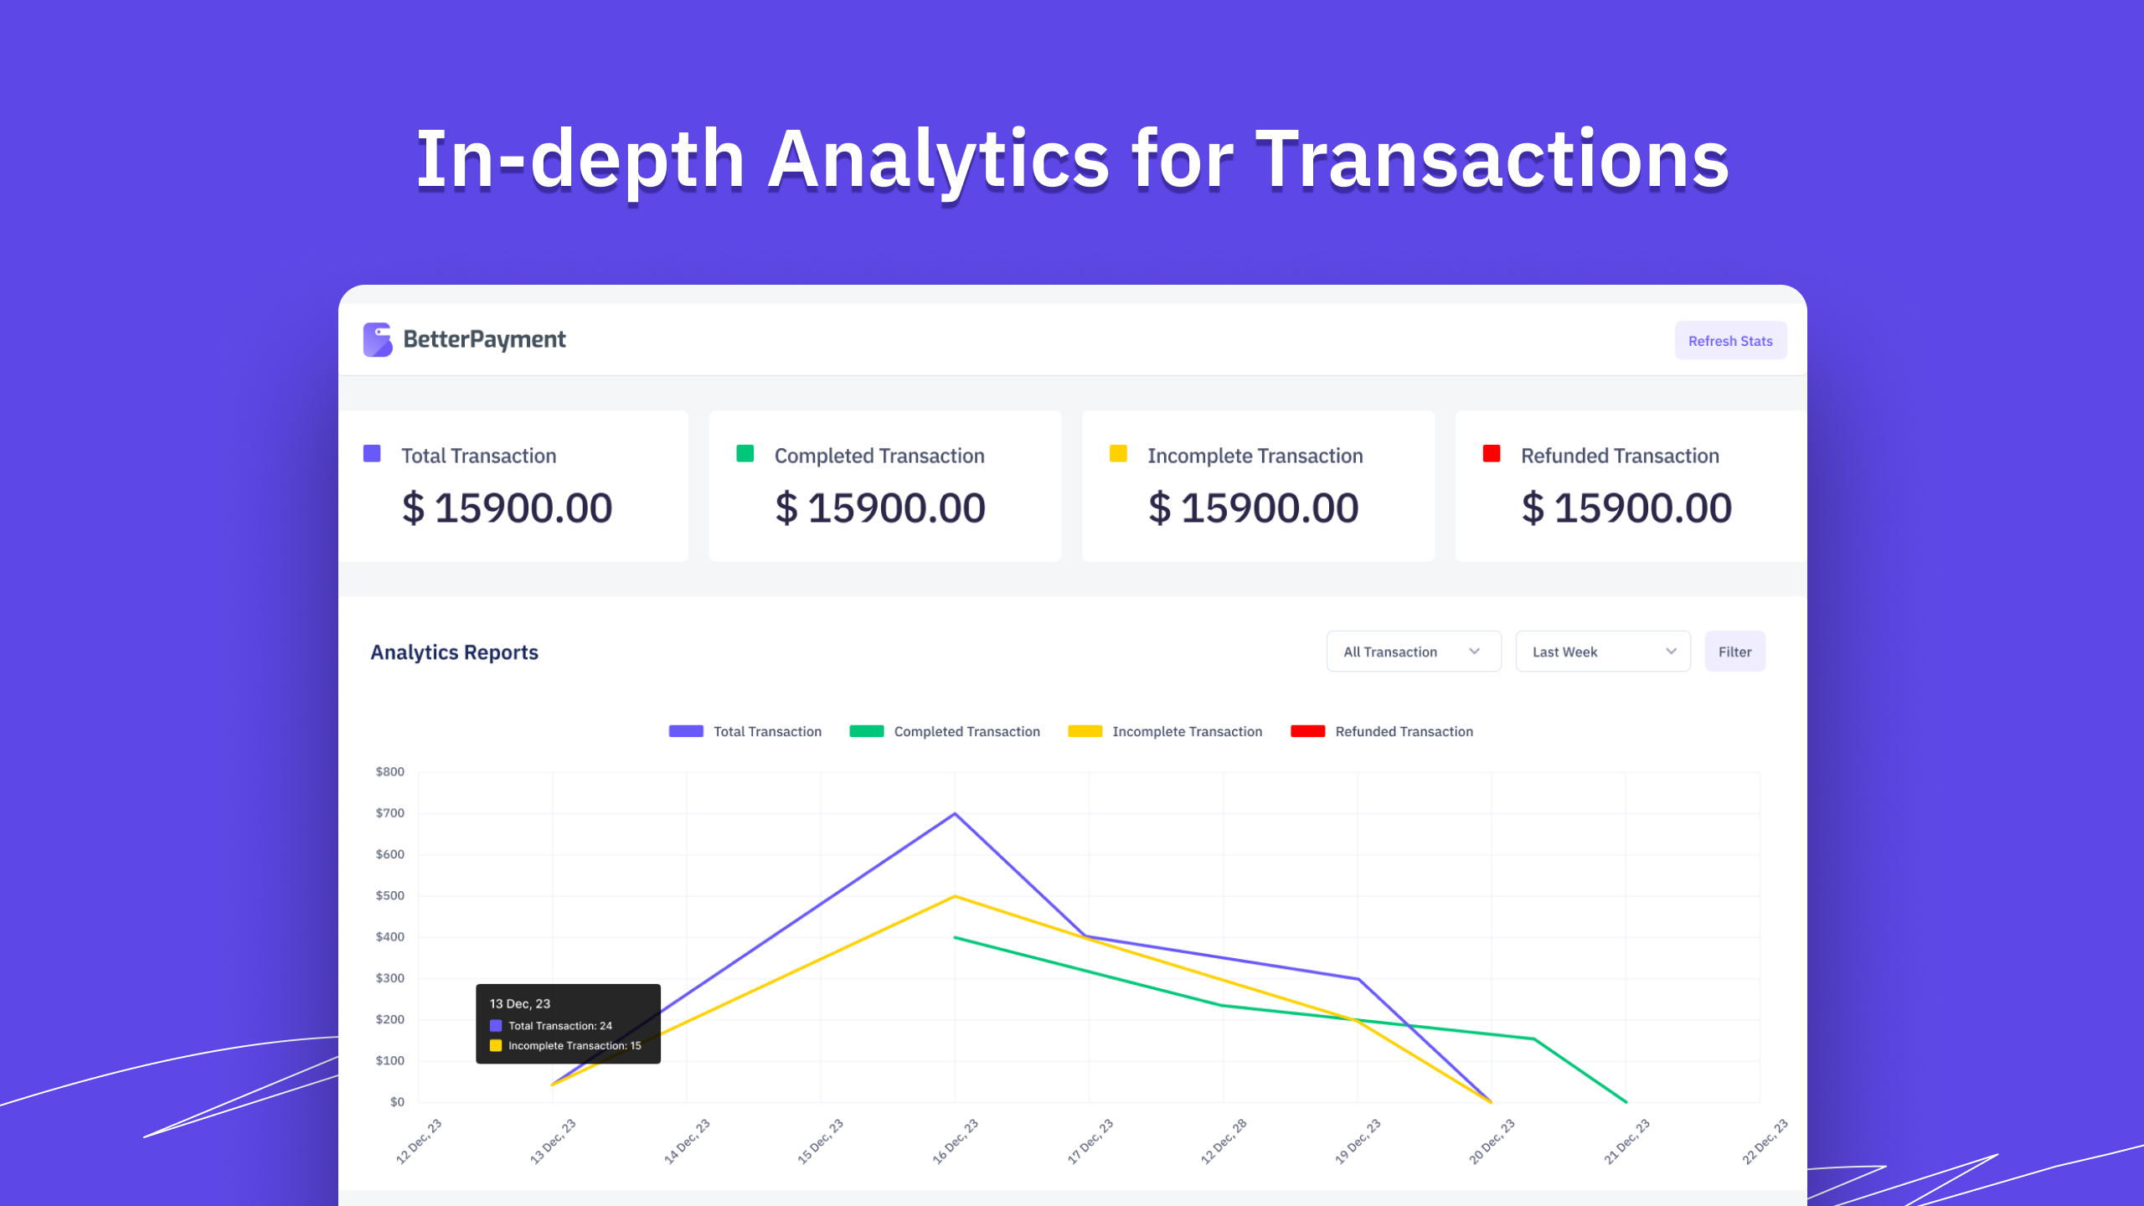This screenshot has width=2144, height=1206.
Task: Click the Refresh Stats button
Action: [1730, 340]
